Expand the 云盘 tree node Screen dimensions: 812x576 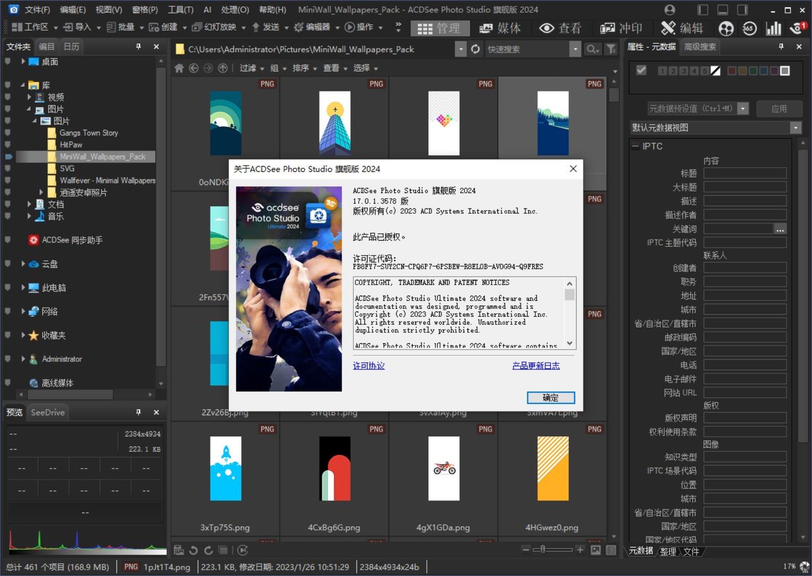[23, 263]
